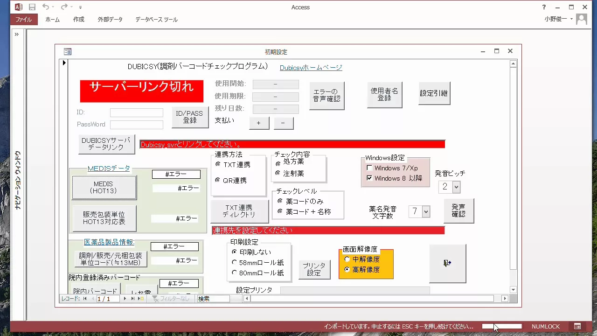
Task: Click the MEDISデータ link
Action: tap(109, 168)
